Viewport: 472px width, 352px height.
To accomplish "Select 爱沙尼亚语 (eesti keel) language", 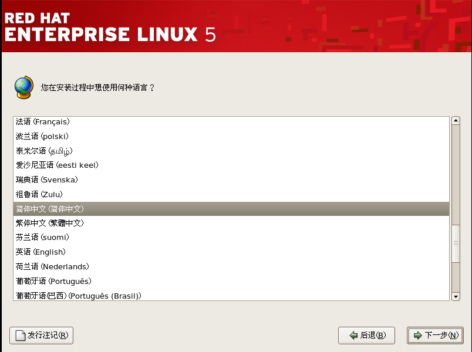I will 231,165.
